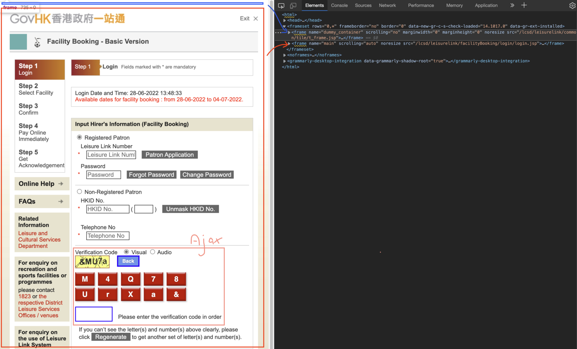Click the Forgot Password button

[x=151, y=175]
